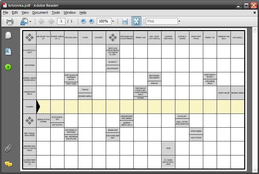The width and height of the screenshot is (259, 174).
Task: Open the Edit menu
Action: coord(15,12)
